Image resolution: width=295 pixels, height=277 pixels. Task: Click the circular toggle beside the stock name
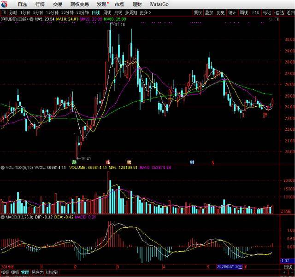31,19
